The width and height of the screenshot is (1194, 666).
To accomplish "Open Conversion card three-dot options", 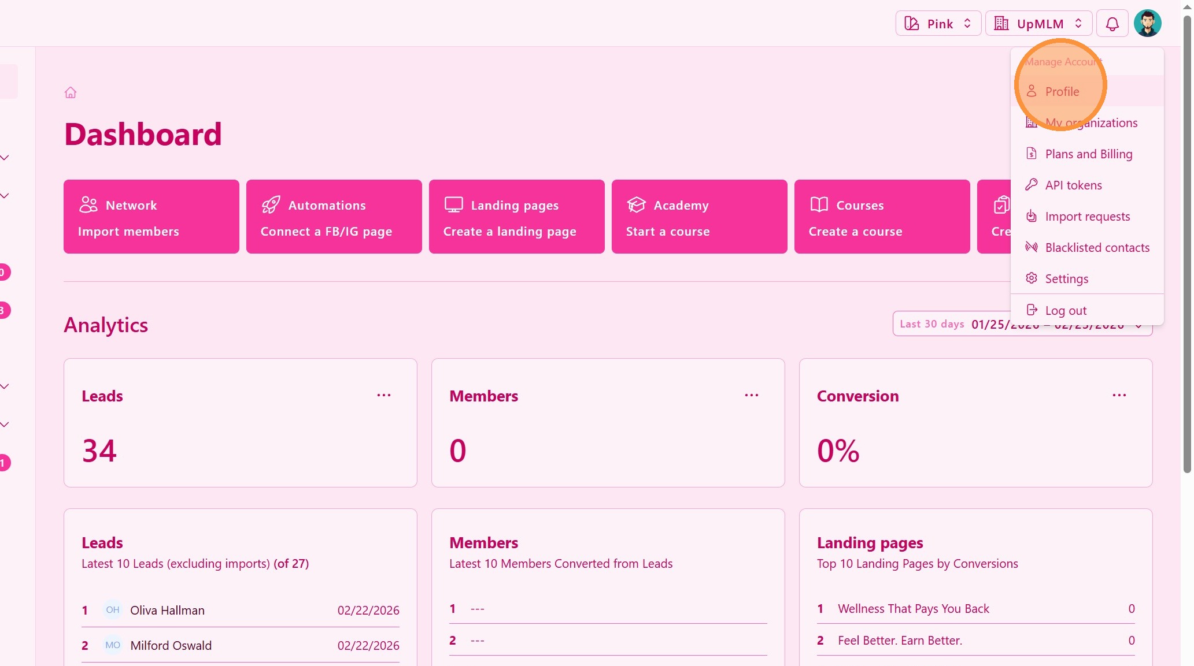I will point(1119,395).
